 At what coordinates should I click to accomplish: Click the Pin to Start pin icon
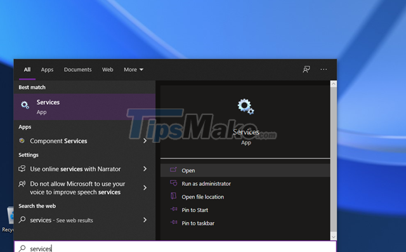174,209
